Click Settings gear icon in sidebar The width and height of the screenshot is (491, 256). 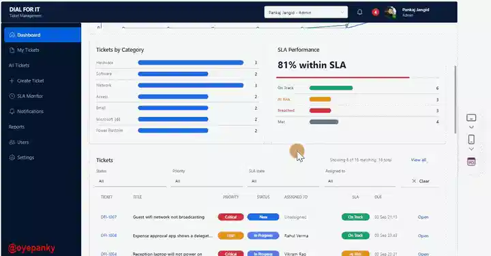tap(12, 157)
